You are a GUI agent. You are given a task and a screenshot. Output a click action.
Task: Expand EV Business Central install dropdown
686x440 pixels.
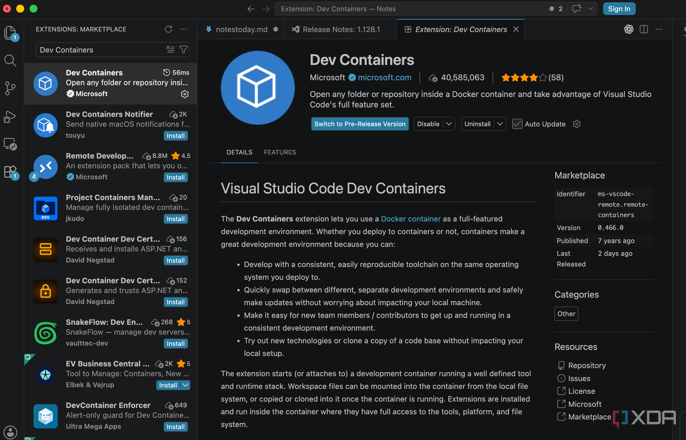pyautogui.click(x=185, y=385)
